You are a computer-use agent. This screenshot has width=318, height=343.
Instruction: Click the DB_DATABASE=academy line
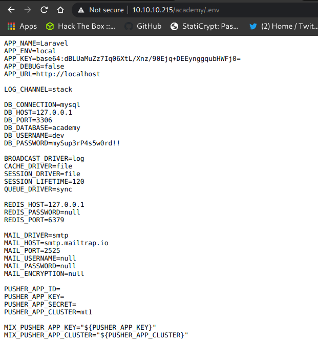click(42, 128)
